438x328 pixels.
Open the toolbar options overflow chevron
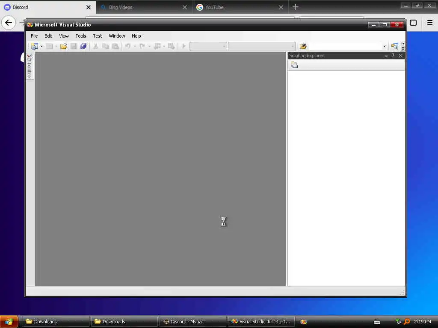(x=403, y=46)
